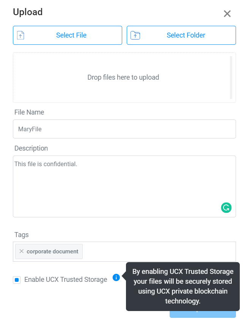Click the Enable UCX Trusted Storage label
The image size is (247, 330).
(x=66, y=280)
